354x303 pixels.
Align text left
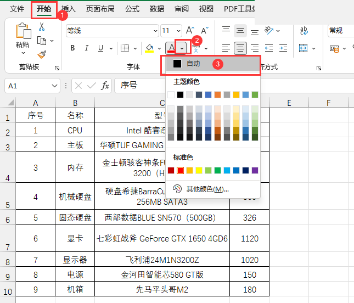click(x=226, y=48)
